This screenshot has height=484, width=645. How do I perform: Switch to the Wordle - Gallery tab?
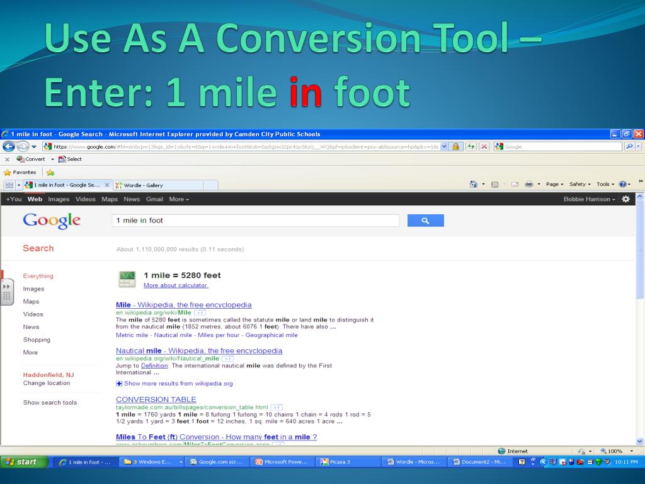[158, 185]
